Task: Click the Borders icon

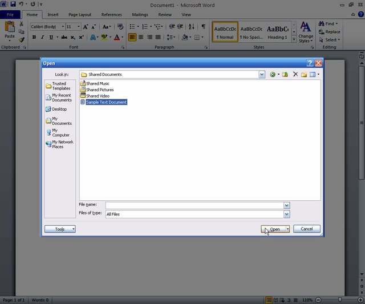Action: (x=197, y=37)
